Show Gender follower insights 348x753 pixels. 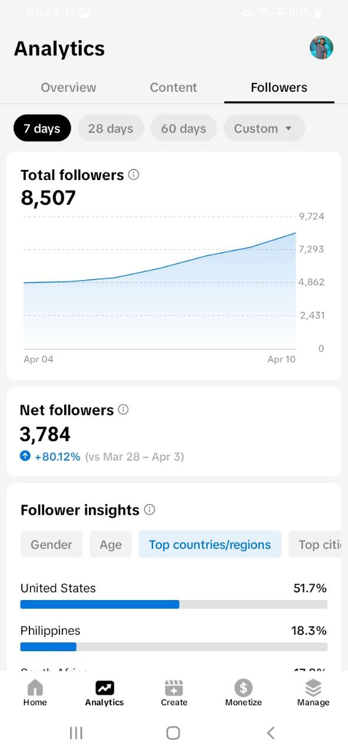pos(51,544)
